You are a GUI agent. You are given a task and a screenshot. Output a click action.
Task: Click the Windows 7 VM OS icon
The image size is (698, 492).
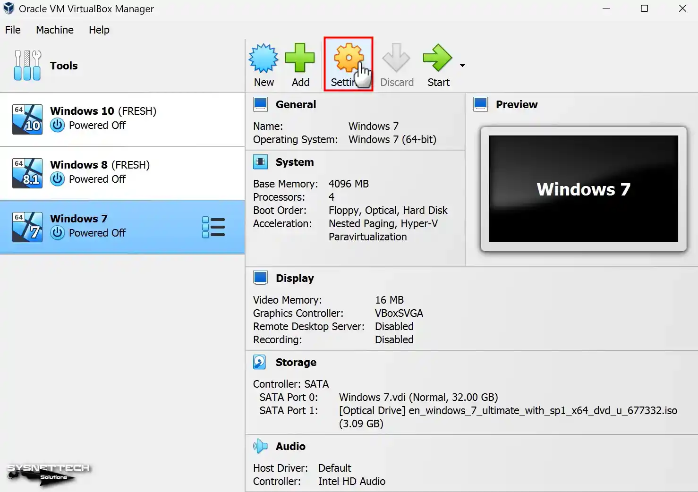tap(27, 227)
